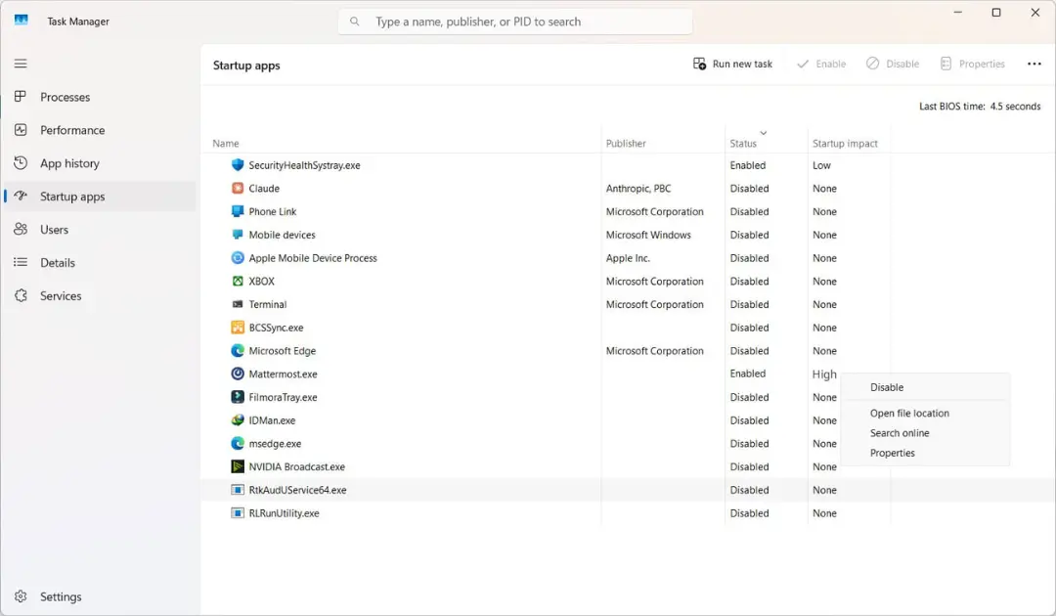Image resolution: width=1056 pixels, height=616 pixels.
Task: Choose Properties in the context menu
Action: coord(892,453)
